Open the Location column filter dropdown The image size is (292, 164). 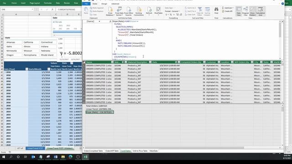tap(232, 62)
